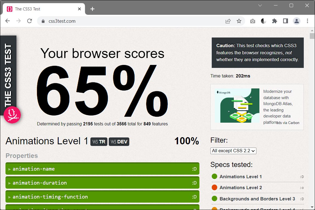Click the green status dot beside Animations Level 1
The image size is (315, 210).
coord(214,177)
